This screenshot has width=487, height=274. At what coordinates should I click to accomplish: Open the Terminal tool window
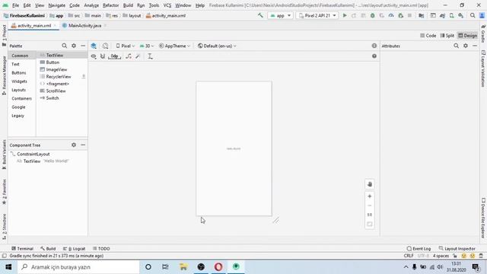click(22, 249)
